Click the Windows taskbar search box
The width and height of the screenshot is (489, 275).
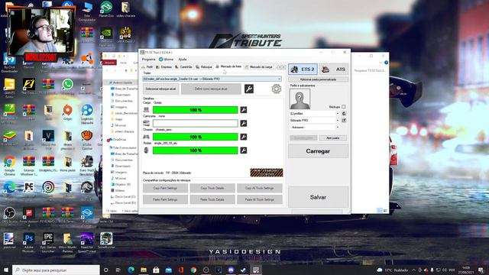pyautogui.click(x=56, y=270)
